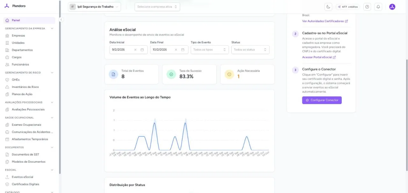
Task: Click the Certificados Digitais badge icon
Action: tap(7, 184)
